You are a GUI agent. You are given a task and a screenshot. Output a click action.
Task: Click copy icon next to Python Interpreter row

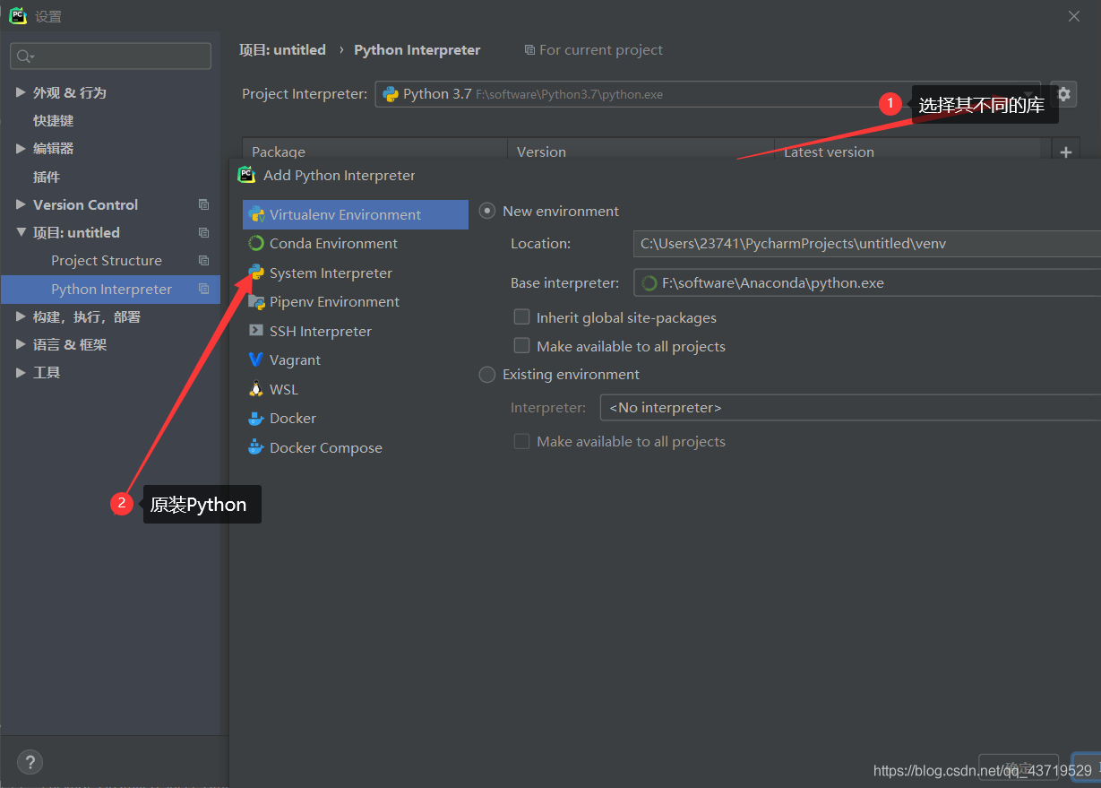[x=204, y=289]
